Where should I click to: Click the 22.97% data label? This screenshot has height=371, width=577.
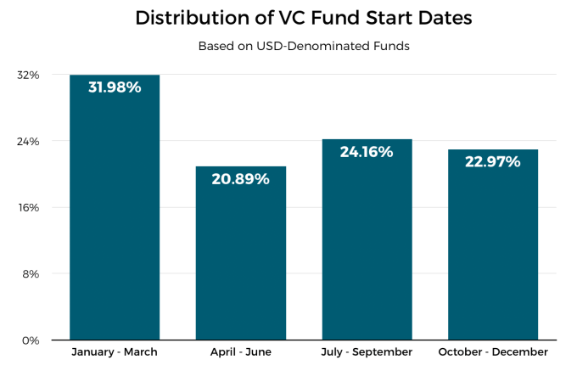pyautogui.click(x=493, y=161)
